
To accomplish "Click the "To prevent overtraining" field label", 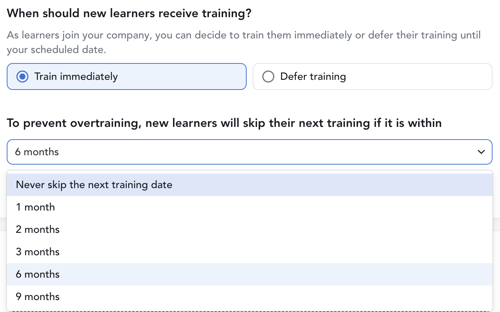I will tap(224, 123).
